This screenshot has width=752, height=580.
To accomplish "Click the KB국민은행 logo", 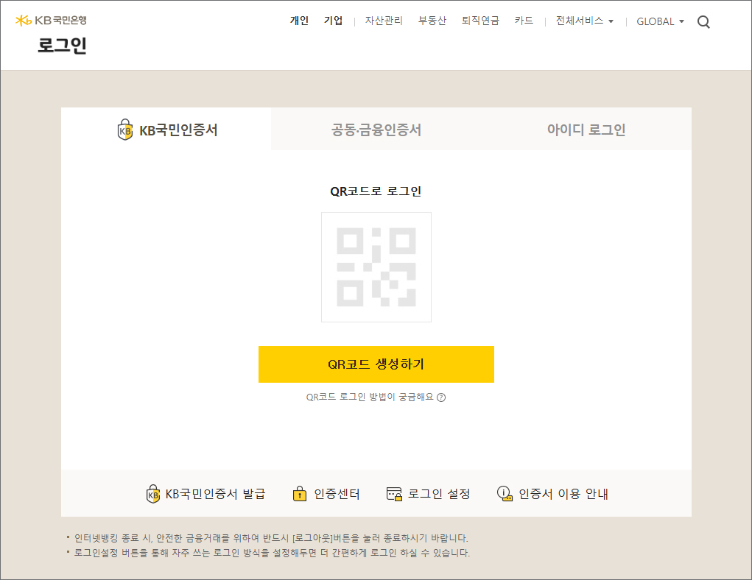I will coord(51,21).
